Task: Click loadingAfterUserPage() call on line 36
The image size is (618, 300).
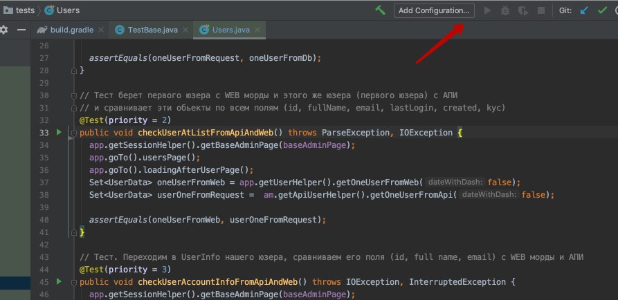Action: pyautogui.click(x=196, y=170)
